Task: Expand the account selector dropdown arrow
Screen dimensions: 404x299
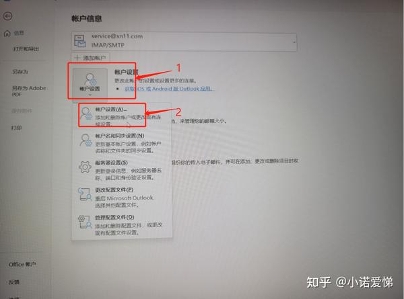Action: pyautogui.click(x=294, y=42)
